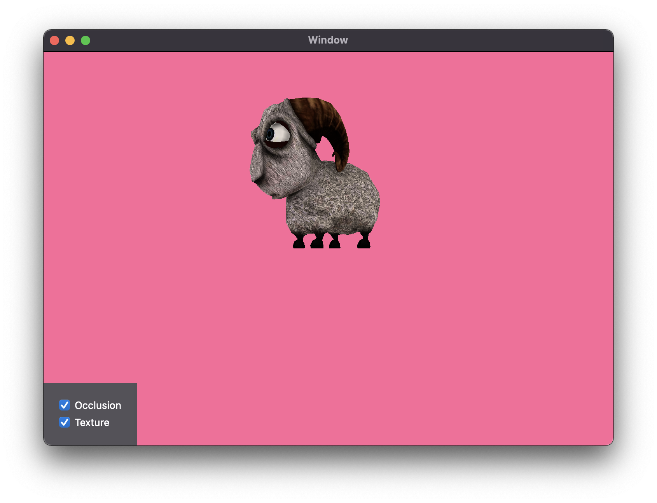Uncheck the Texture checkbox
This screenshot has height=503, width=657.
click(x=65, y=422)
